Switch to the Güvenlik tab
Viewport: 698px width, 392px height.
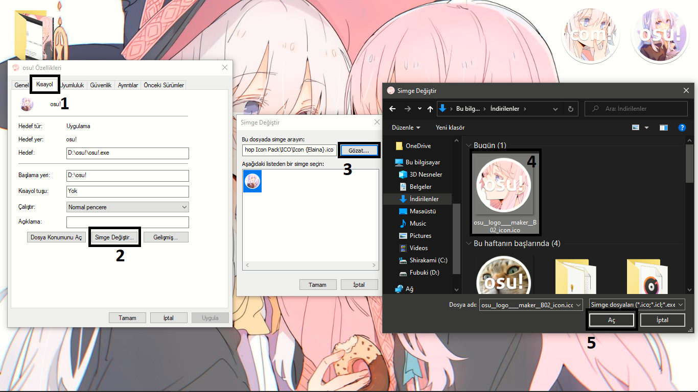(x=101, y=85)
